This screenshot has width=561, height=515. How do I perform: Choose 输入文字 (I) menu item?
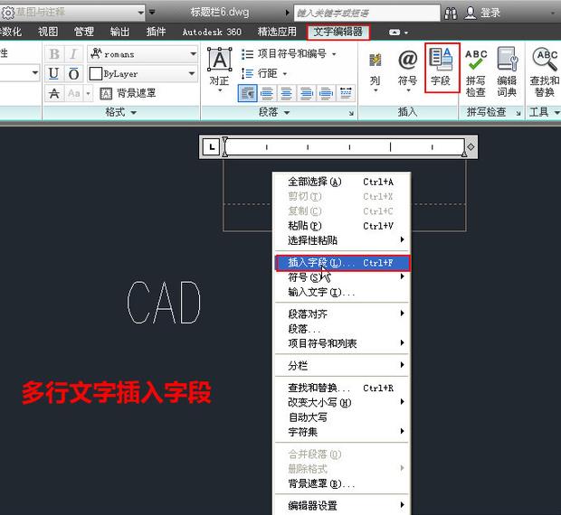coord(342,292)
